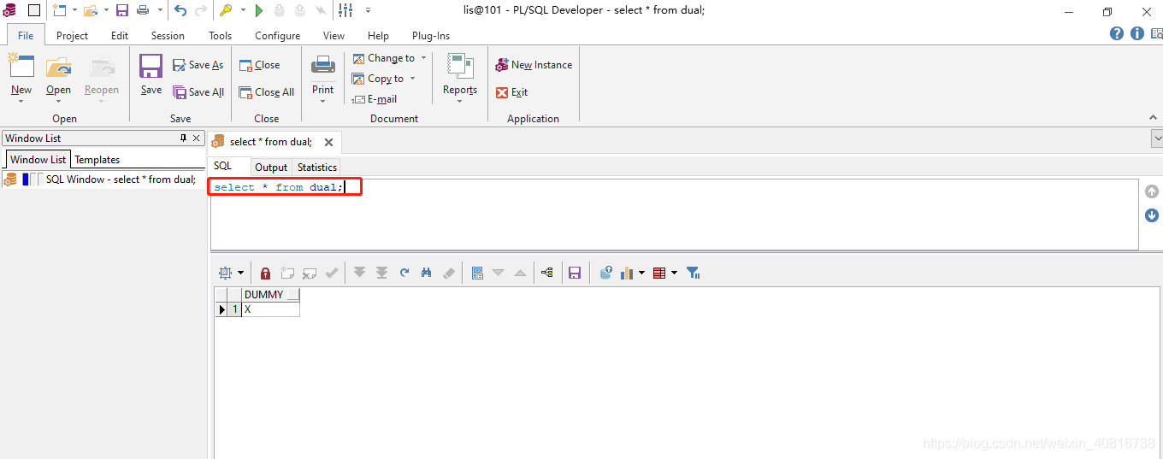
Task: Expand the Copy to dropdown
Action: (412, 79)
